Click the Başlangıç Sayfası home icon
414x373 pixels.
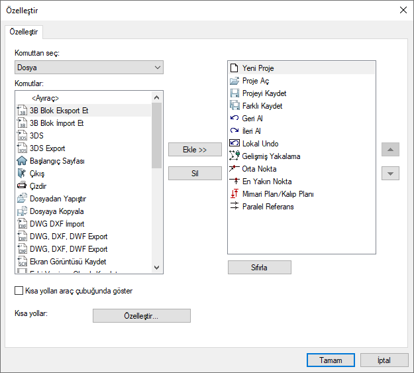(x=22, y=161)
